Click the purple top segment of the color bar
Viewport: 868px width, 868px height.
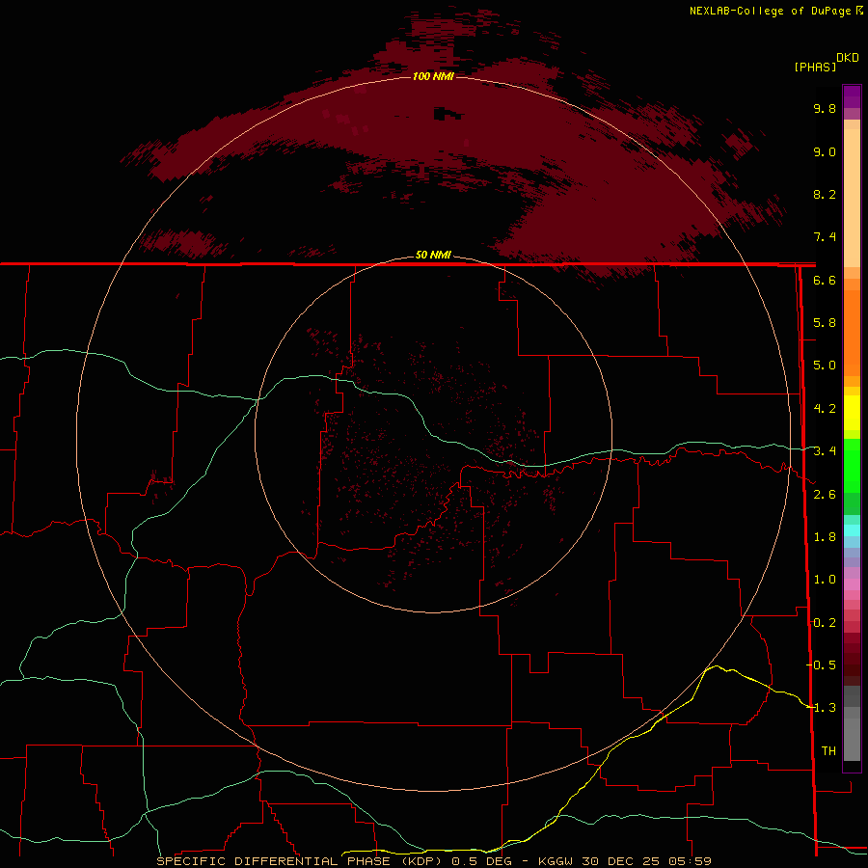click(x=852, y=96)
